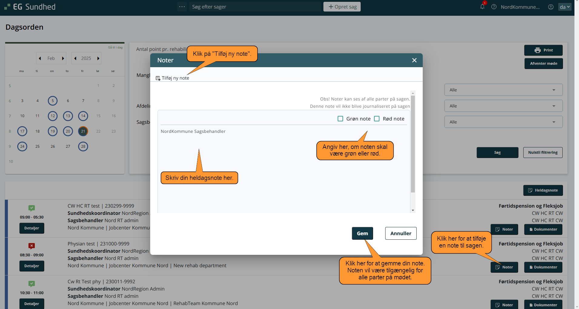Close the Noter dialog
Image resolution: width=579 pixels, height=309 pixels.
coord(414,60)
